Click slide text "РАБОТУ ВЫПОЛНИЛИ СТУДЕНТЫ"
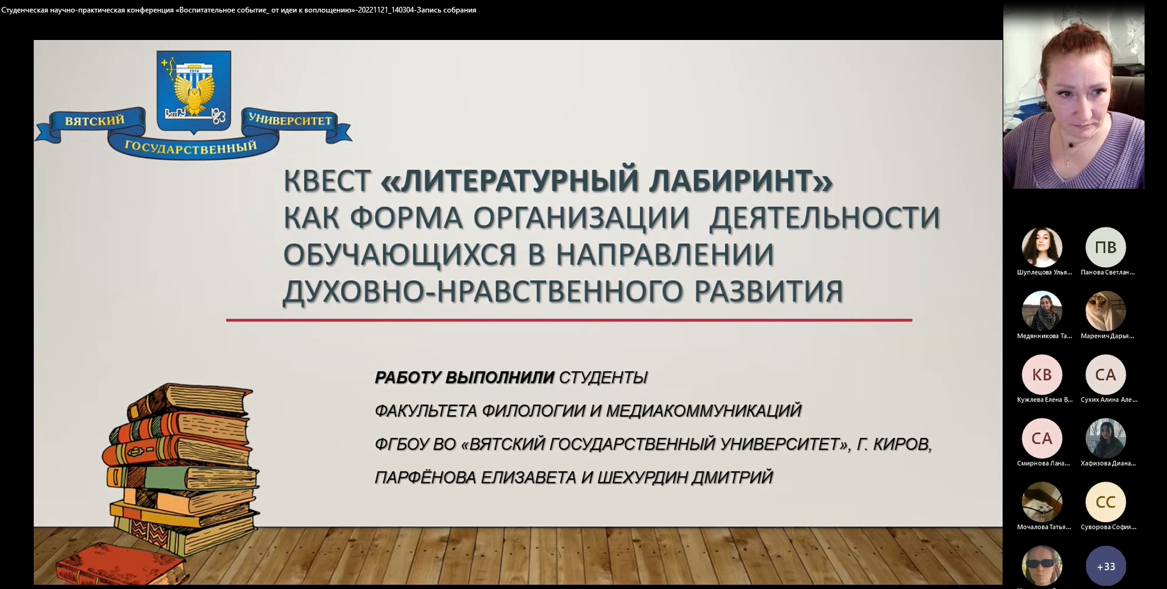The height and width of the screenshot is (589, 1167). [511, 378]
